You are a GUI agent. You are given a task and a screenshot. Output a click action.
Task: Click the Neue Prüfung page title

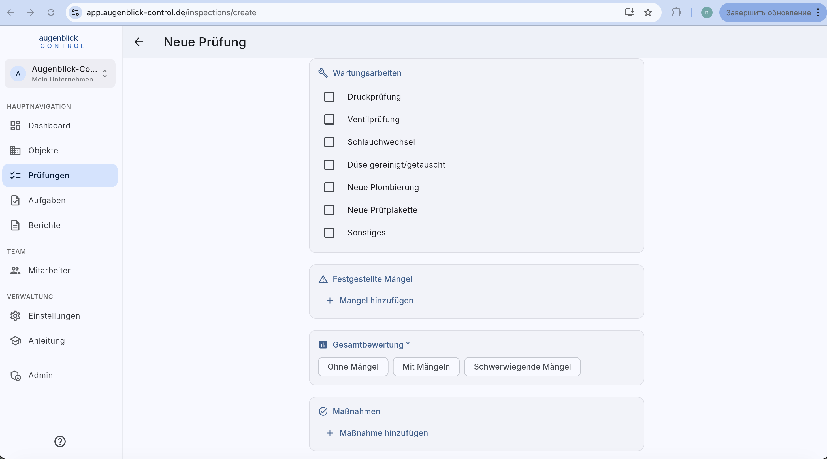(205, 42)
